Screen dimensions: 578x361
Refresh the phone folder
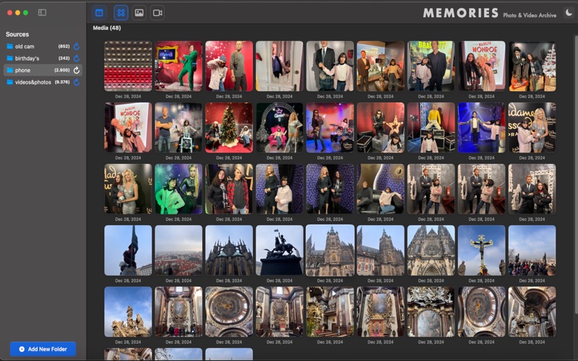[x=77, y=70]
